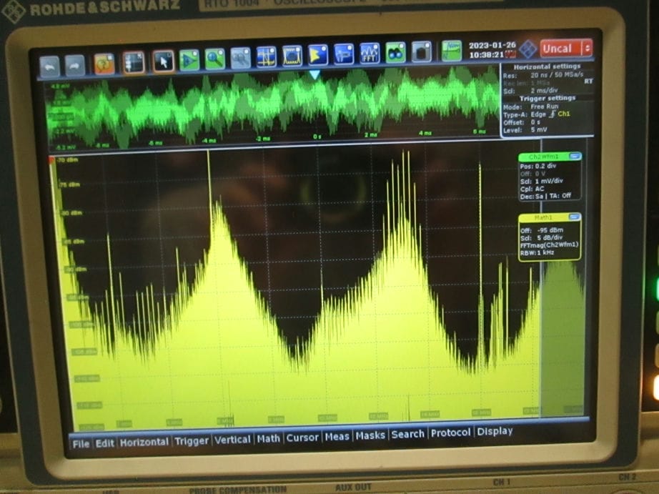The width and height of the screenshot is (659, 494).
Task: Click the RBW: 1 kHz value
Action: (x=537, y=252)
